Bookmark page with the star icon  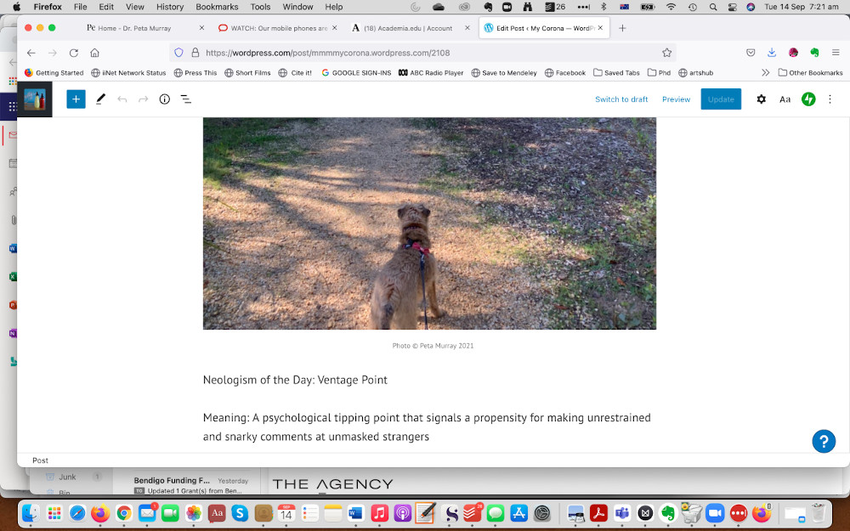coord(666,53)
